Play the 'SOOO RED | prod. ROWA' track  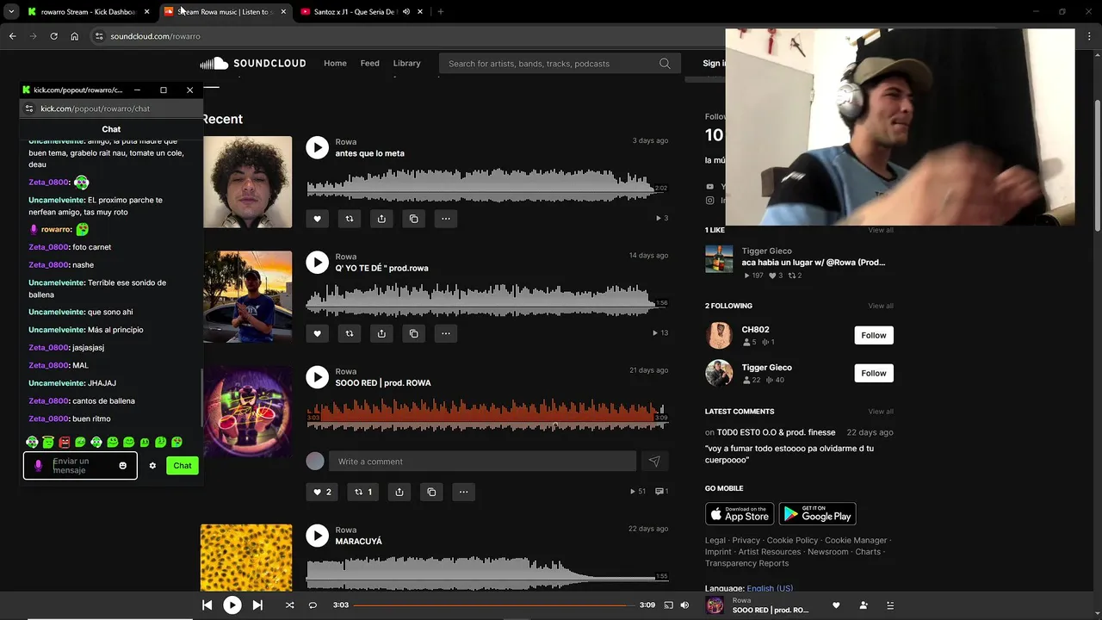(318, 376)
